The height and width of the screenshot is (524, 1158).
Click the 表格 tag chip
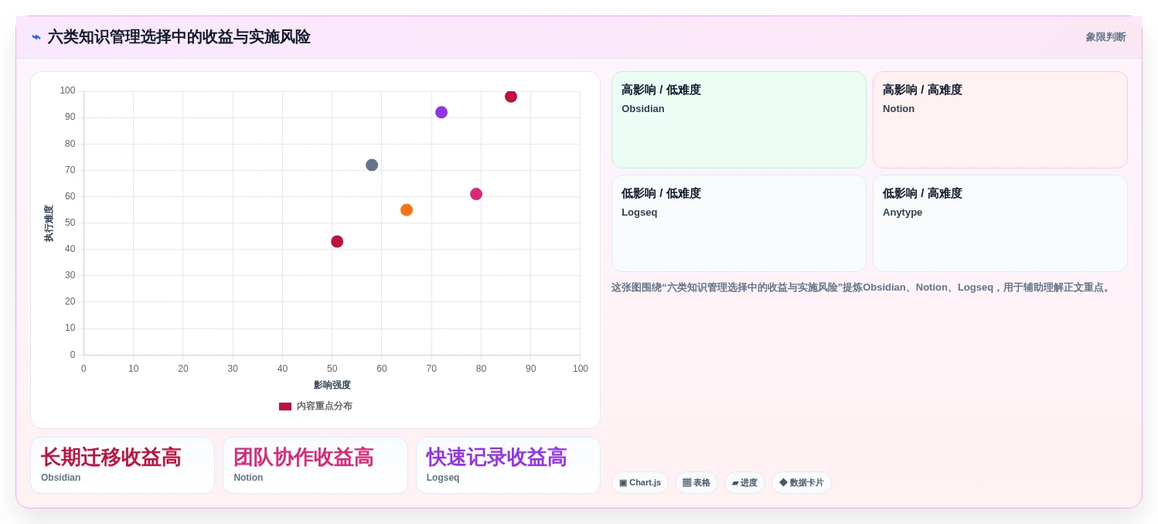(697, 483)
